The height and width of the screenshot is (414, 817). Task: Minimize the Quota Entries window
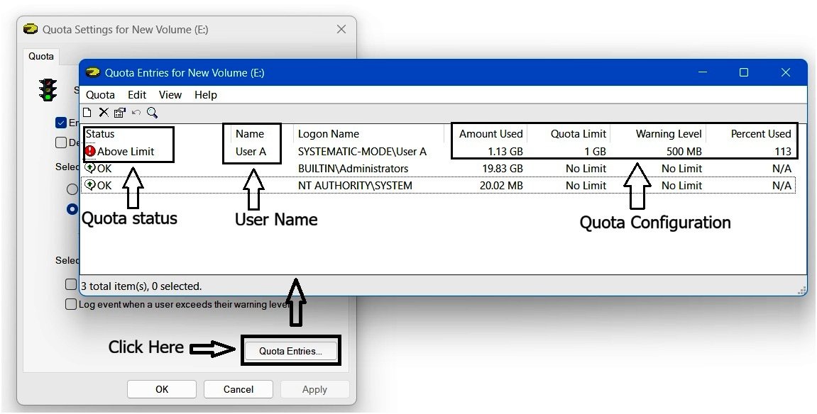pyautogui.click(x=703, y=72)
